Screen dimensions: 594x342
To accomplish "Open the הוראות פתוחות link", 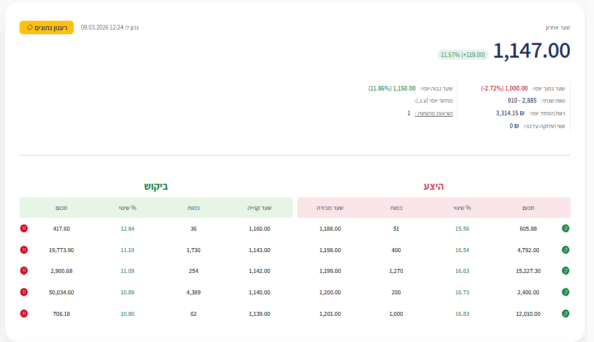I will click(x=436, y=113).
